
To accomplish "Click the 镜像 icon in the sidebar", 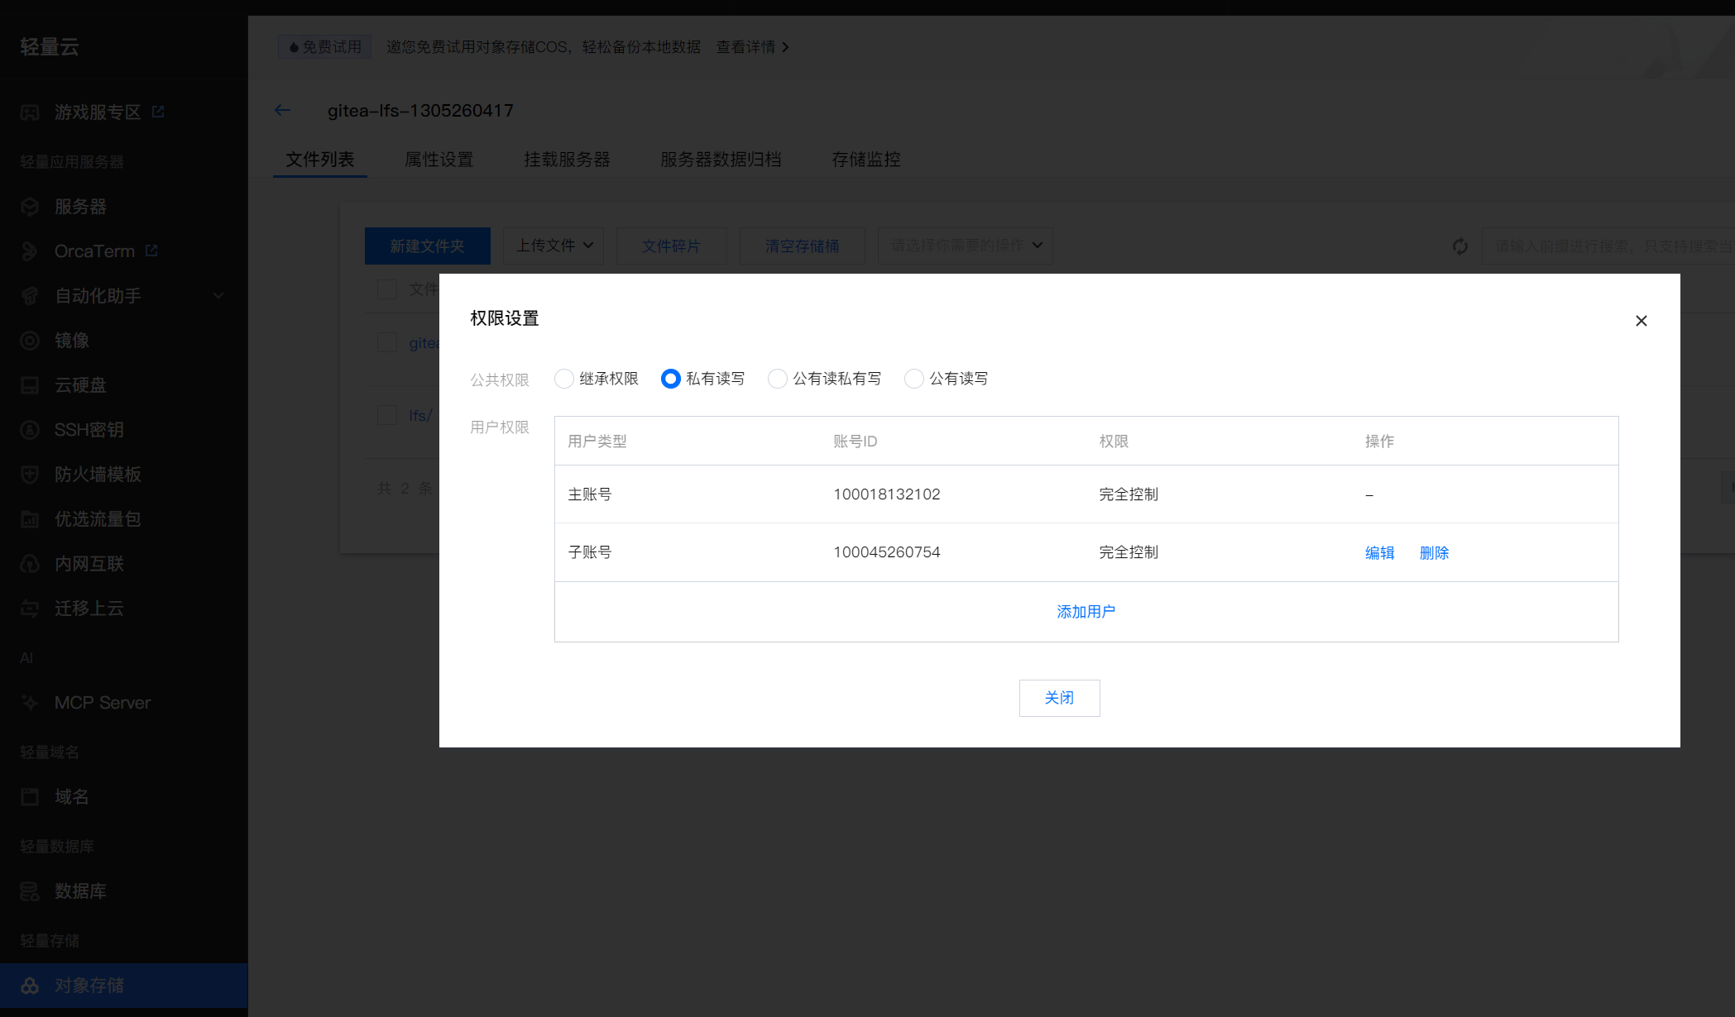I will (30, 341).
